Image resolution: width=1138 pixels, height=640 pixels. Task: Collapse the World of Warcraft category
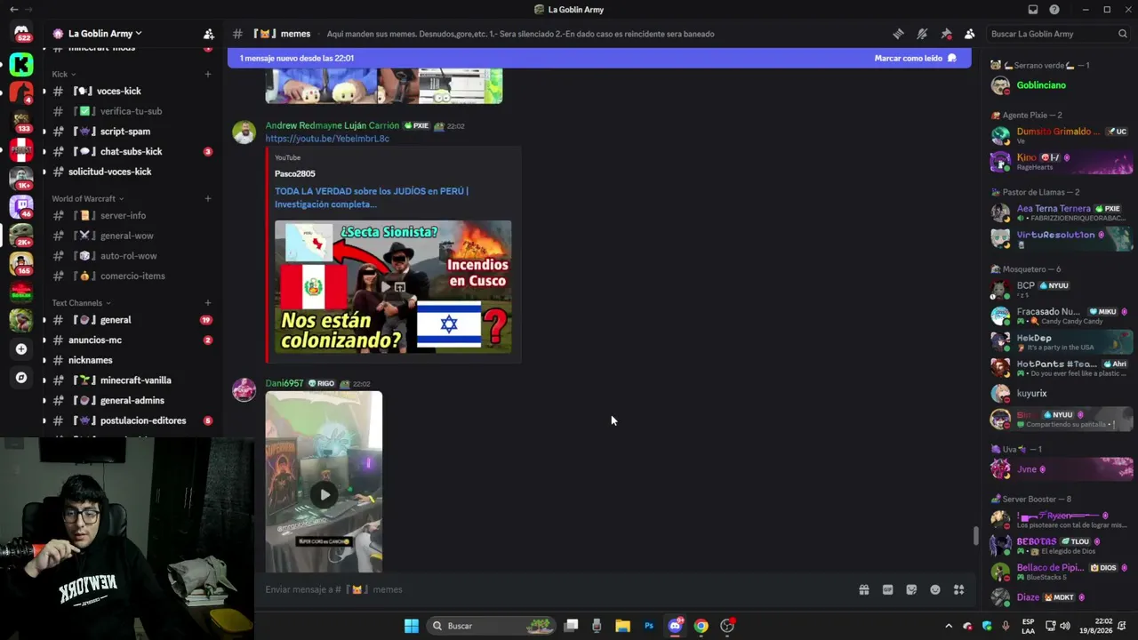point(87,198)
